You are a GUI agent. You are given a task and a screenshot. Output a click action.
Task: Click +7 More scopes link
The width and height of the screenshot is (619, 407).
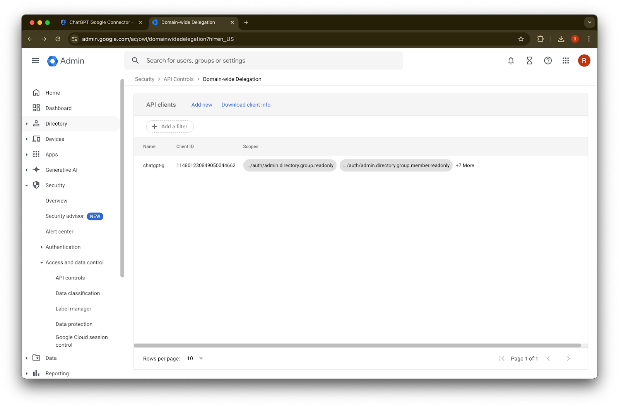point(465,165)
